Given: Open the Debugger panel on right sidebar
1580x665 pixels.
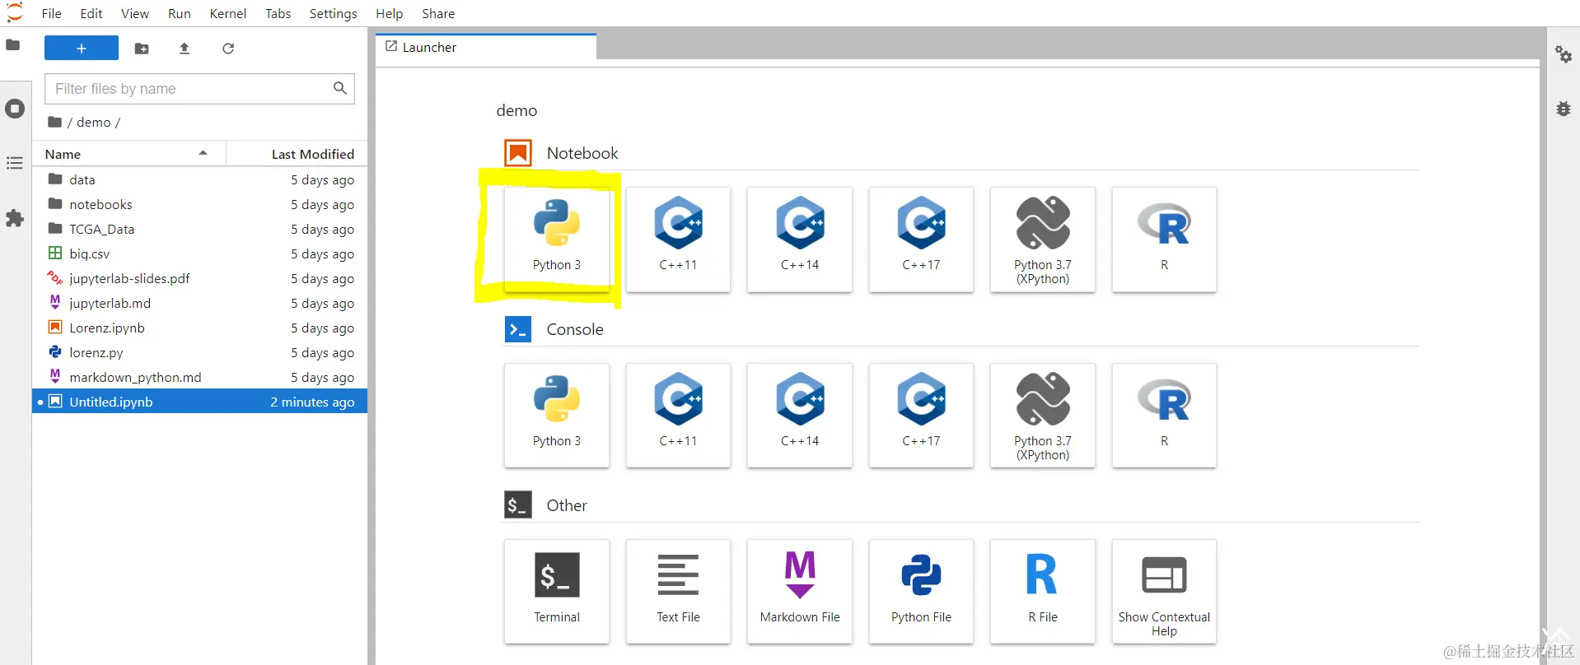Looking at the screenshot, I should (1563, 109).
